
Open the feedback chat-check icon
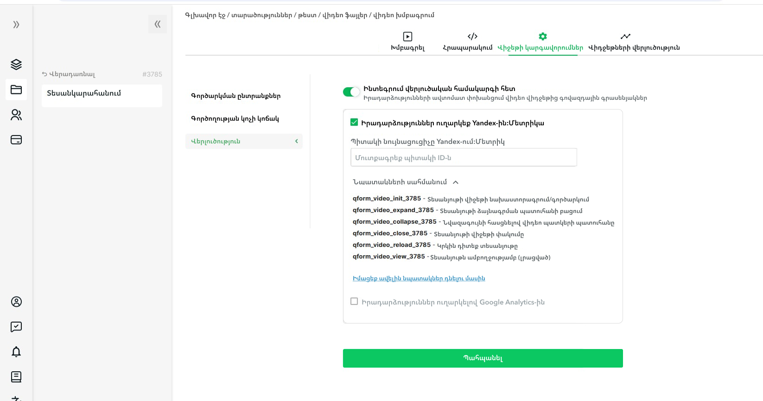pos(16,327)
